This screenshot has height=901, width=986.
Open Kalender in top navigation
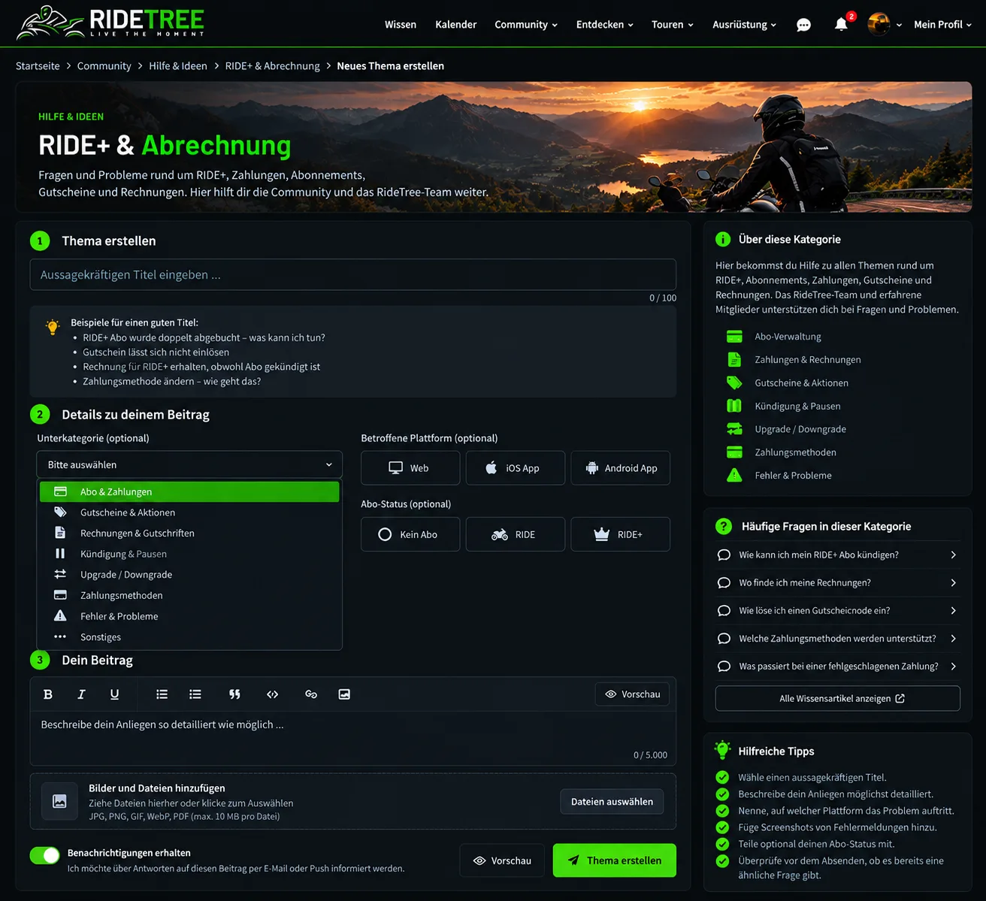coord(456,25)
